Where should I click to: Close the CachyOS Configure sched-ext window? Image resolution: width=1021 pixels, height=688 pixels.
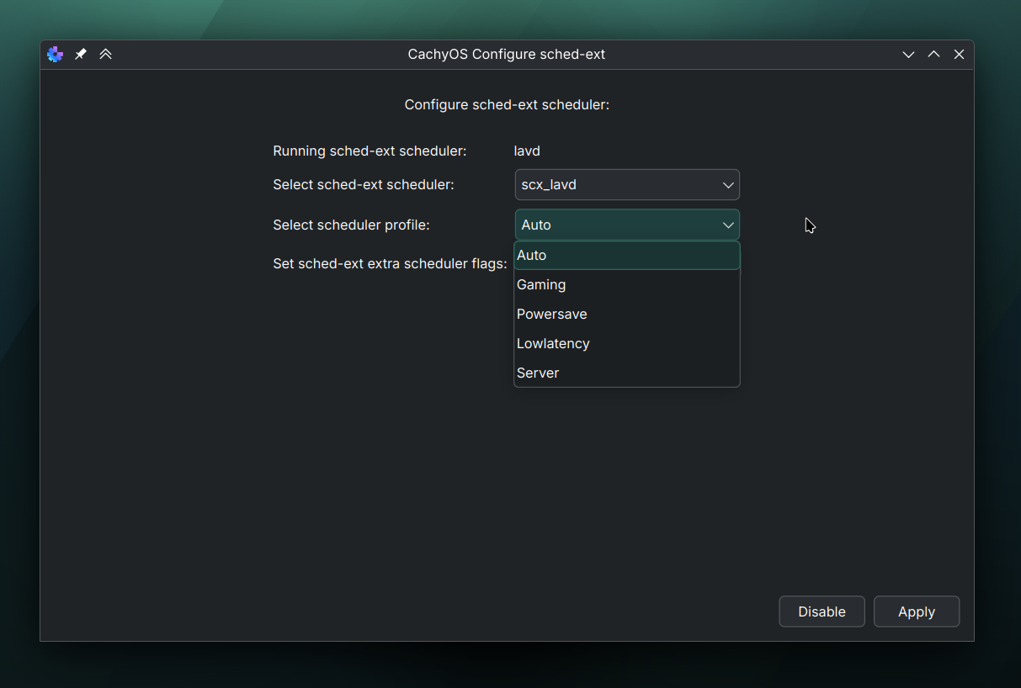tap(959, 55)
